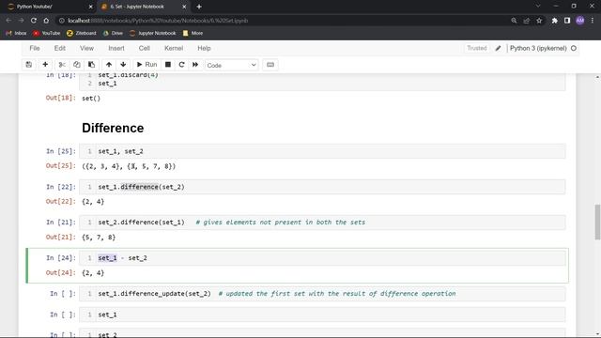Click the Trusted notebook indicator
Viewport: 601px width, 338px height.
(477, 48)
